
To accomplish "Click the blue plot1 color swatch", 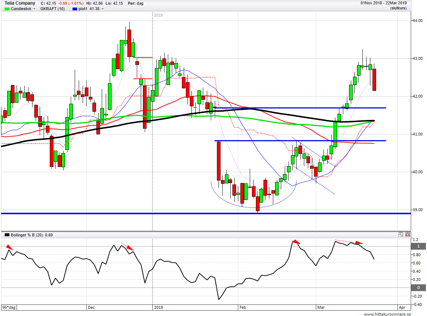I will (x=75, y=9).
